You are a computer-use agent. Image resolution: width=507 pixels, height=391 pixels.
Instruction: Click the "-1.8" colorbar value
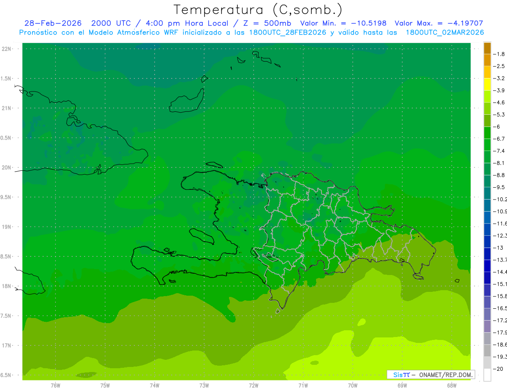pos(500,54)
